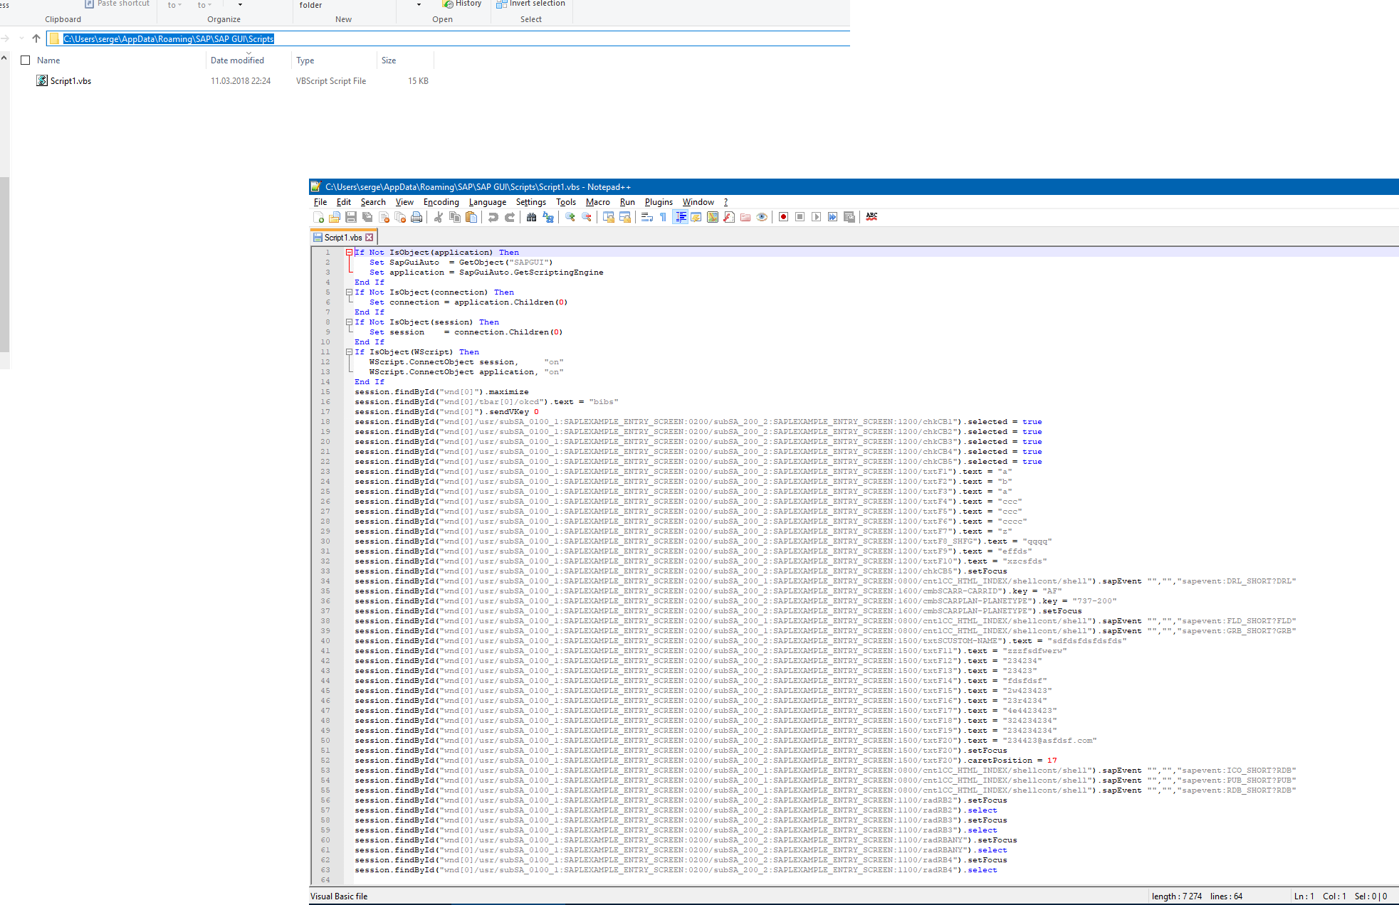Screen dimensions: 1399x905
Task: Click the Explorer address bar path
Action: coord(169,39)
